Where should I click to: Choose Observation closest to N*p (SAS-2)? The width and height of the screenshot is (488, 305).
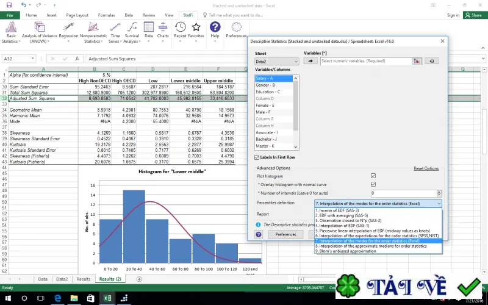coord(378,220)
